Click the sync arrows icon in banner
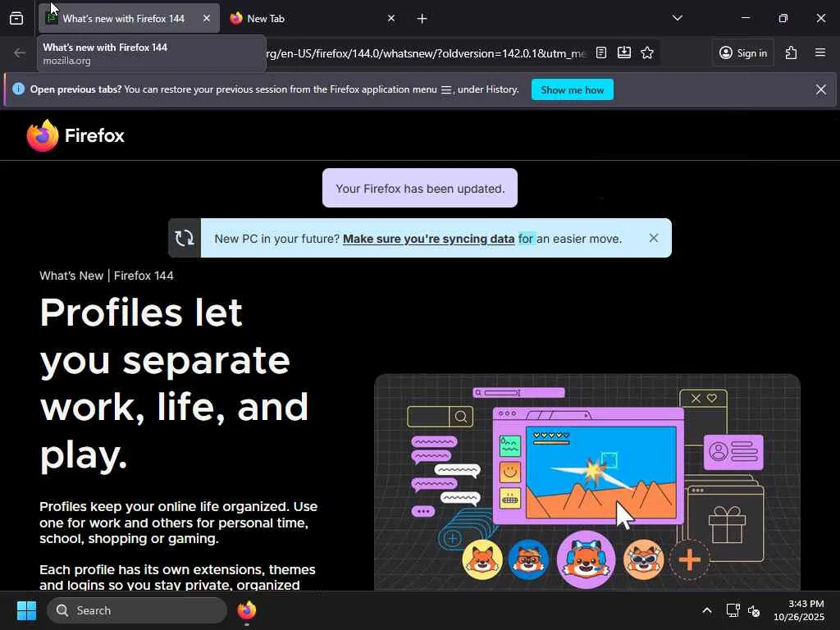This screenshot has width=840, height=630. [x=185, y=238]
